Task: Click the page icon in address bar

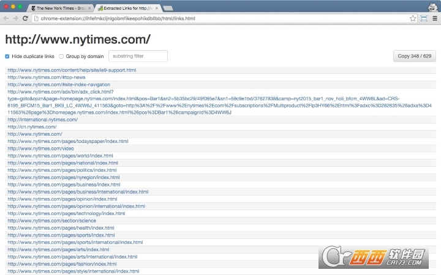Action: [36, 18]
